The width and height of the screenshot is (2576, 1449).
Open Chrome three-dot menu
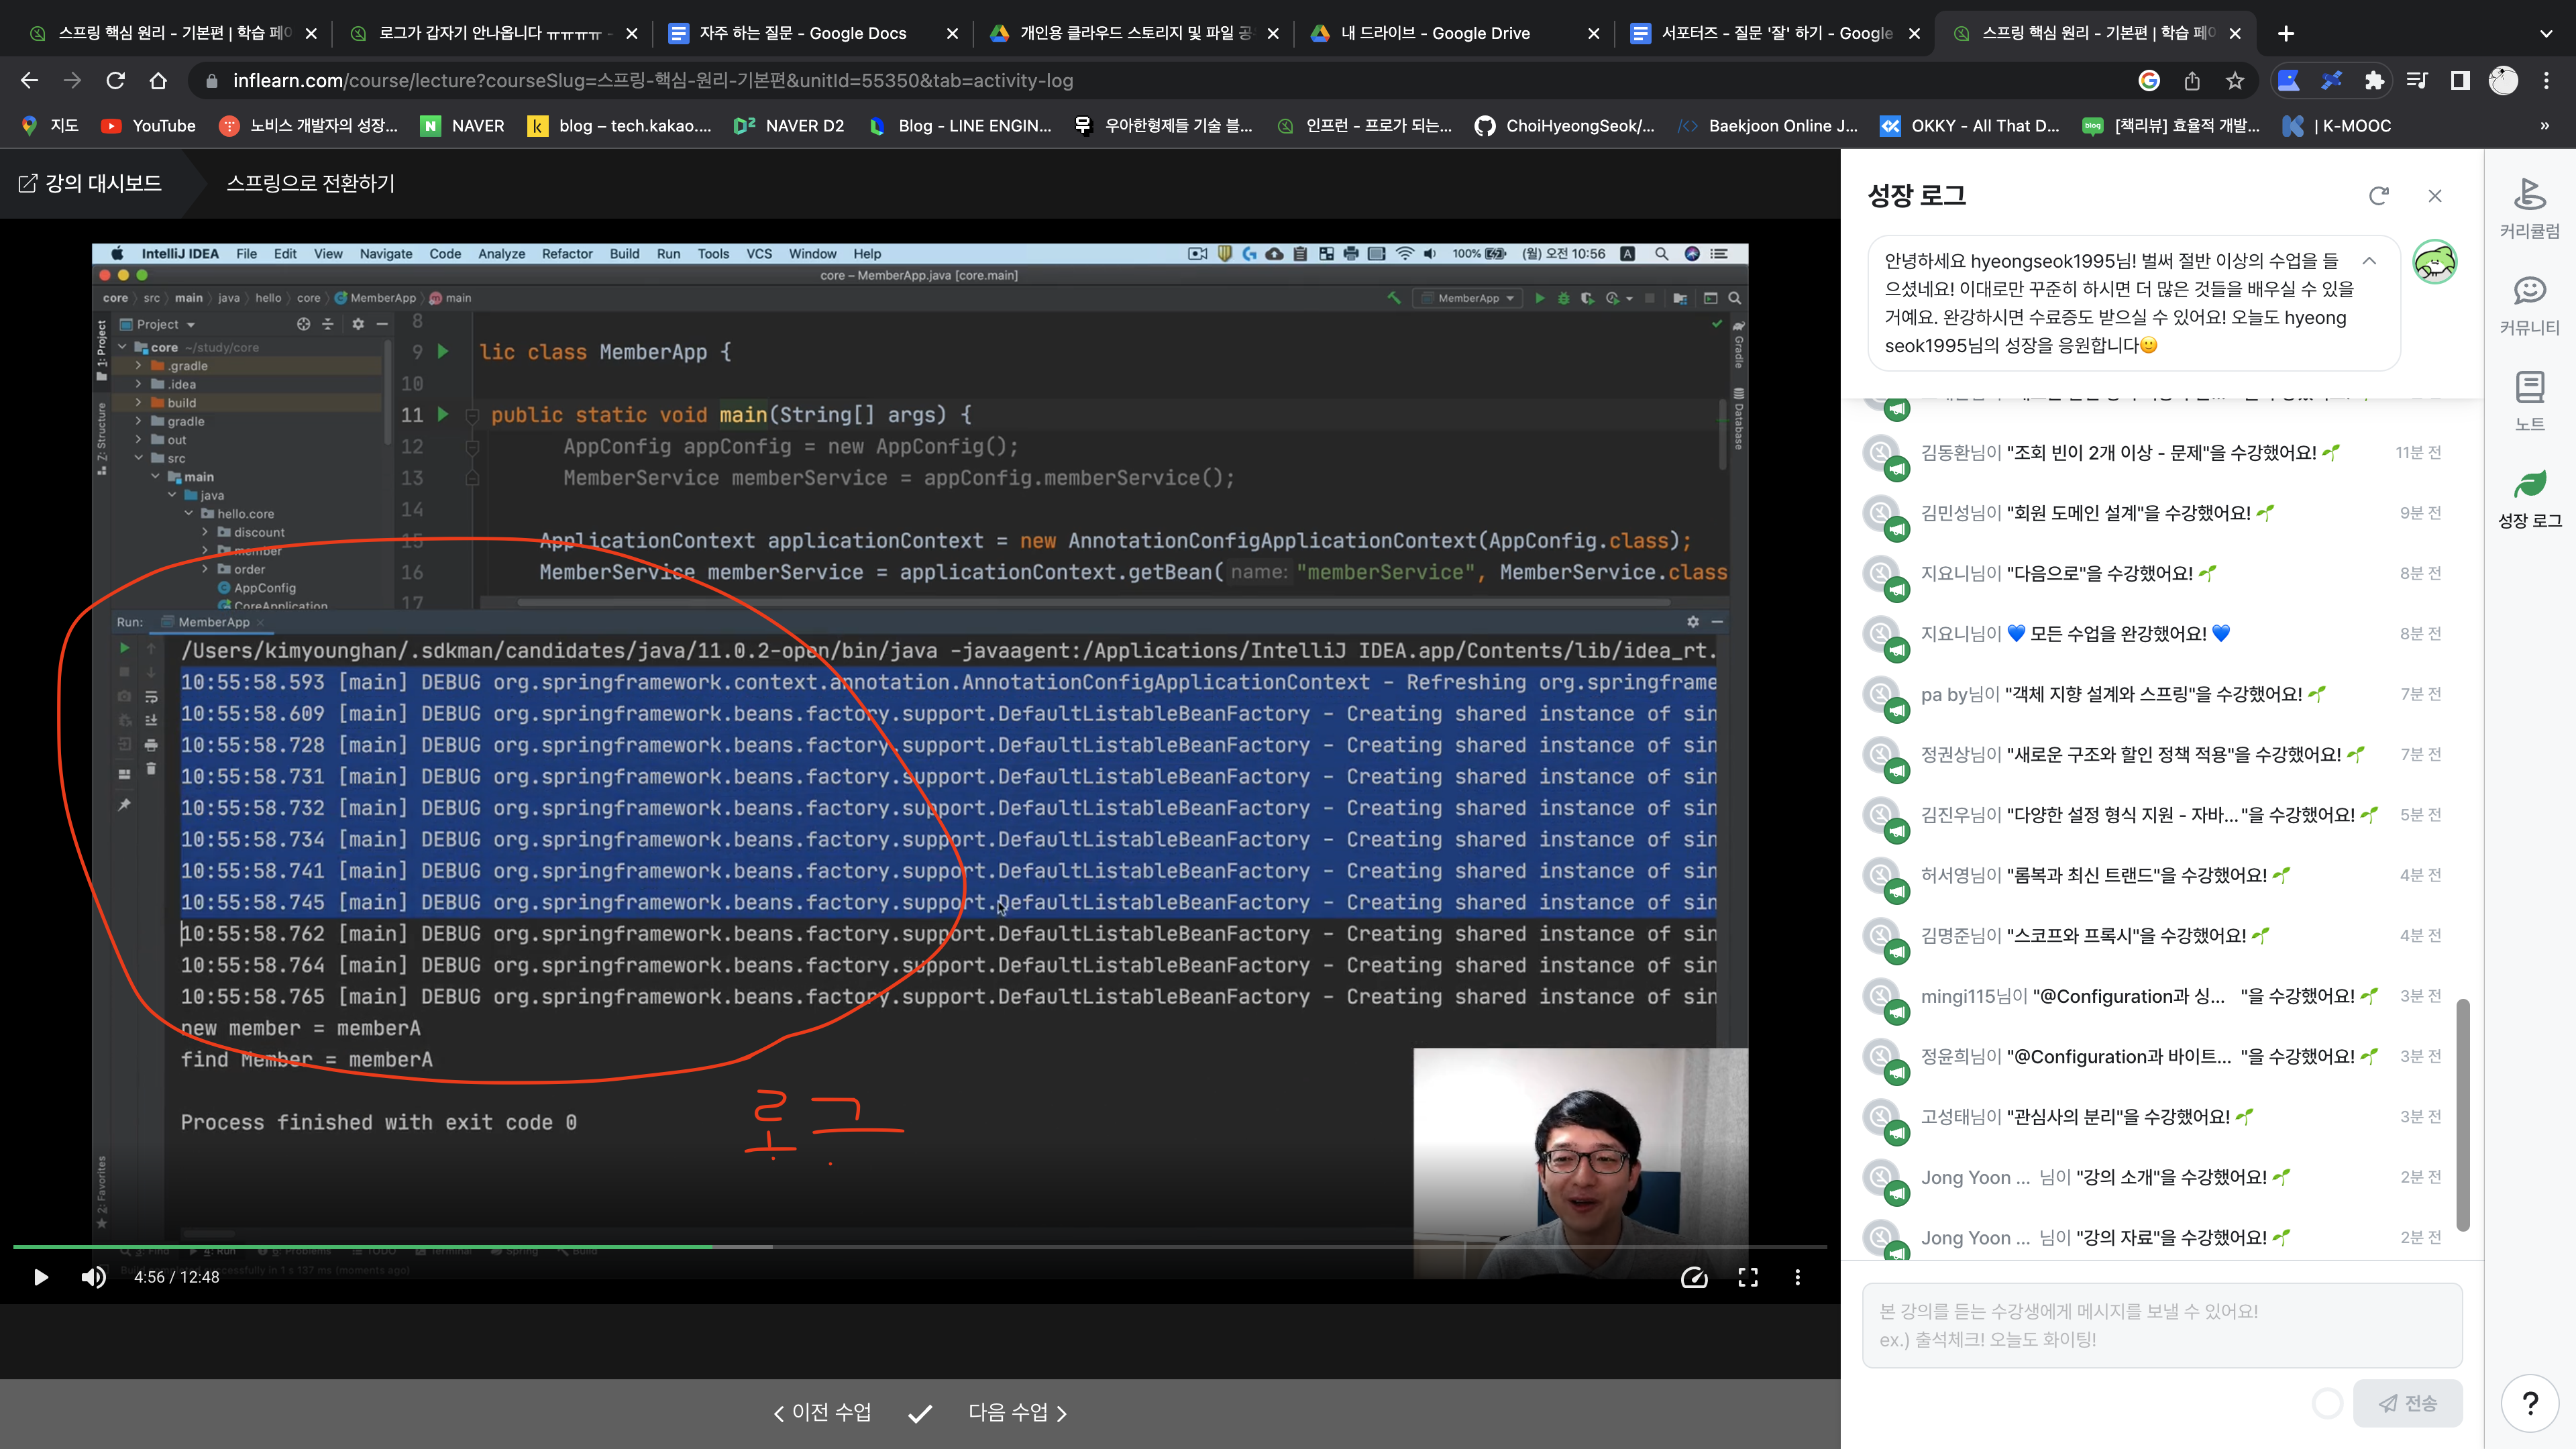[x=2546, y=81]
